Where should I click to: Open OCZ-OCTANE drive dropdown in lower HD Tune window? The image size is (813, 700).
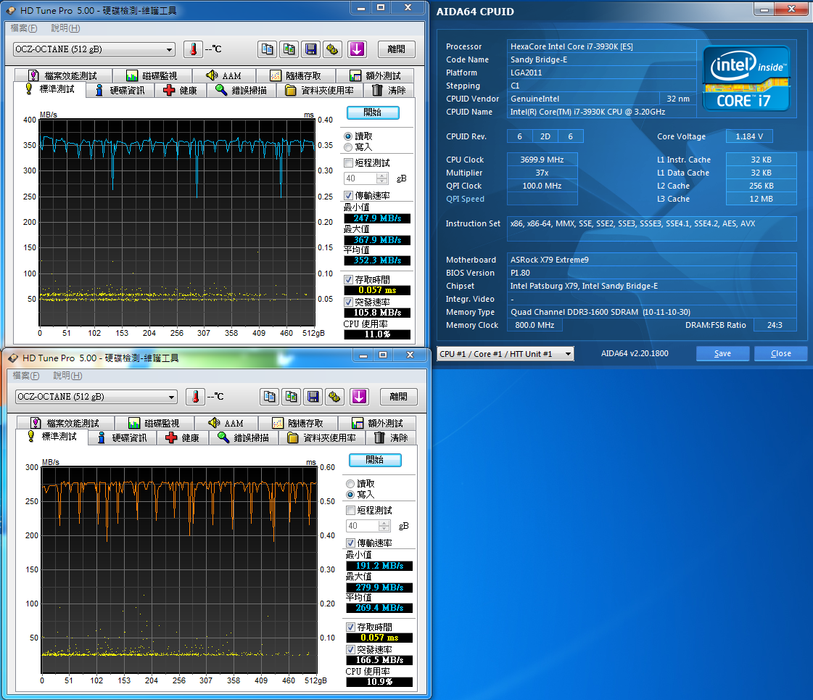(96, 397)
